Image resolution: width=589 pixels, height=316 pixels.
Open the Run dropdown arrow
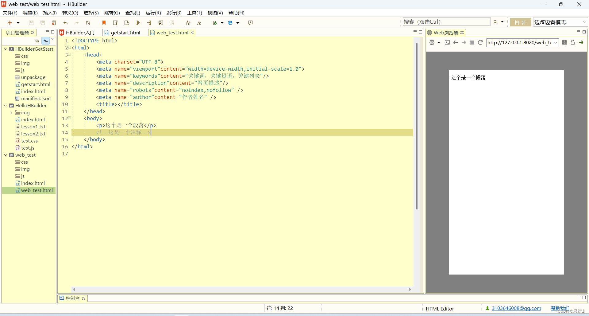222,23
